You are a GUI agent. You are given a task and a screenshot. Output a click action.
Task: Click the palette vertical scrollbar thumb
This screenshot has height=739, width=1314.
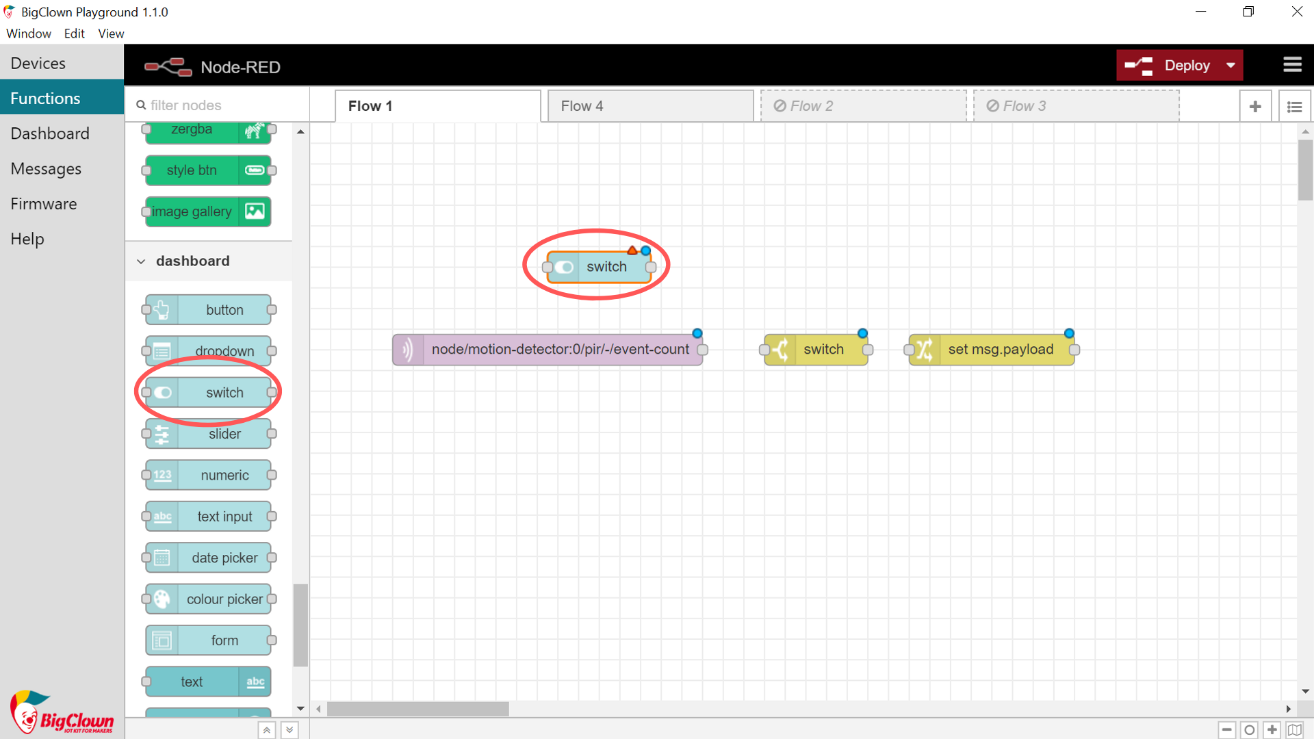[x=300, y=625]
